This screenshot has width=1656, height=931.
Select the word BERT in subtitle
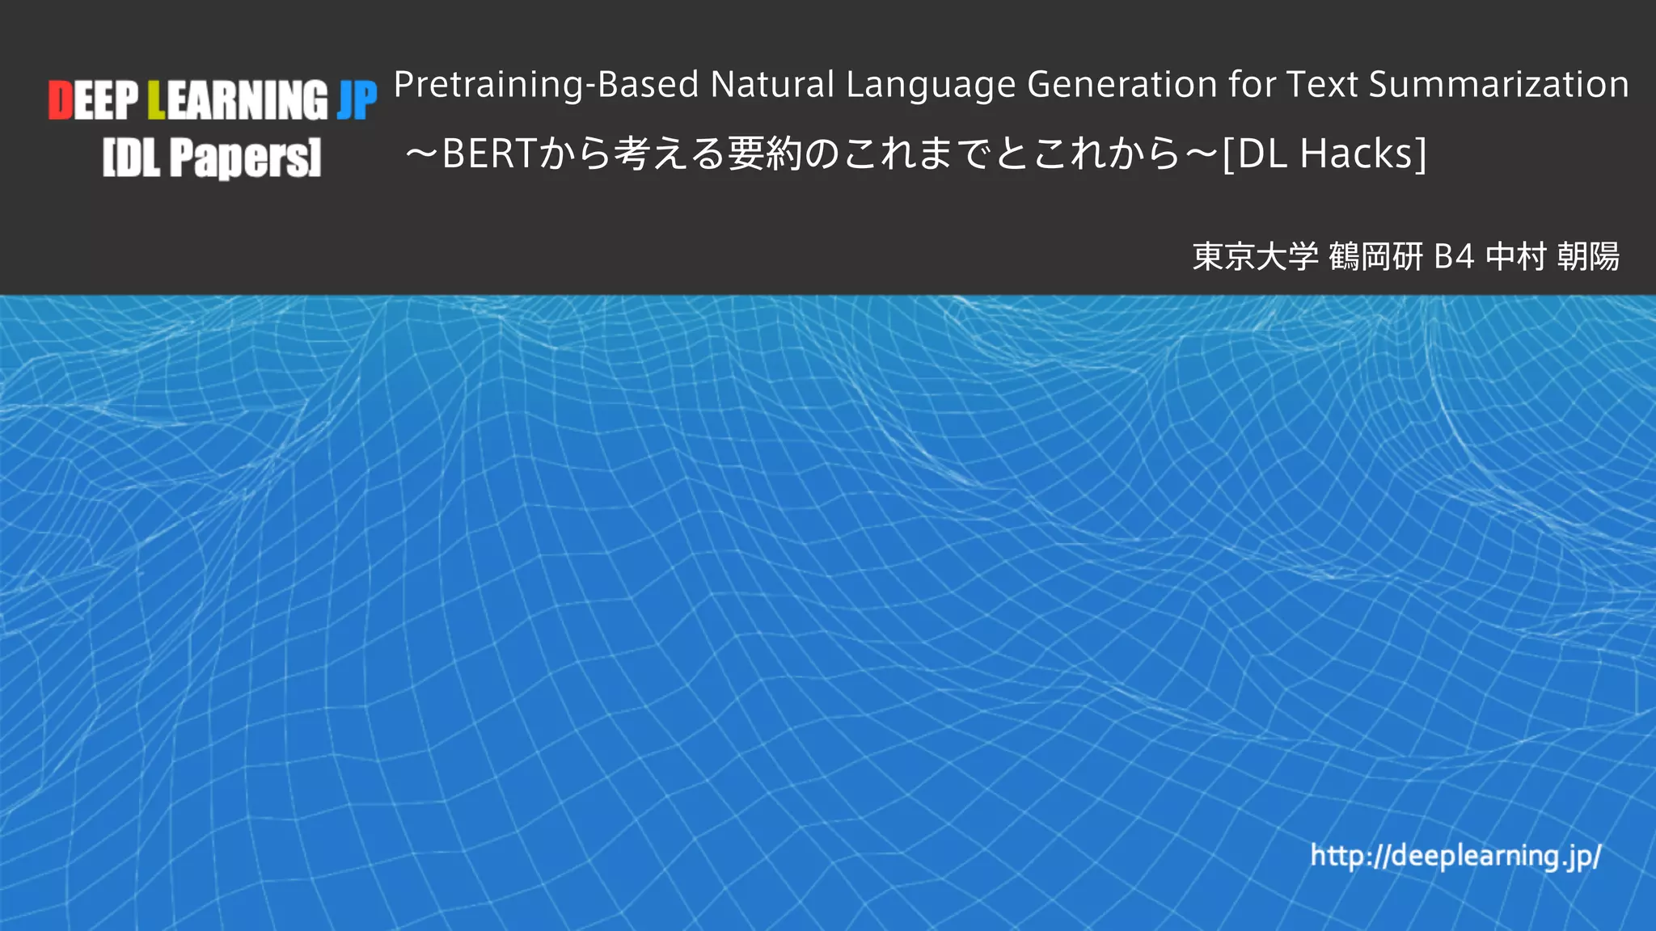pos(489,154)
